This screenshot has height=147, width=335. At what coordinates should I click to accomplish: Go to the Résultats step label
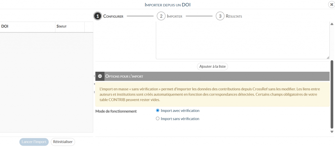pos(234,16)
